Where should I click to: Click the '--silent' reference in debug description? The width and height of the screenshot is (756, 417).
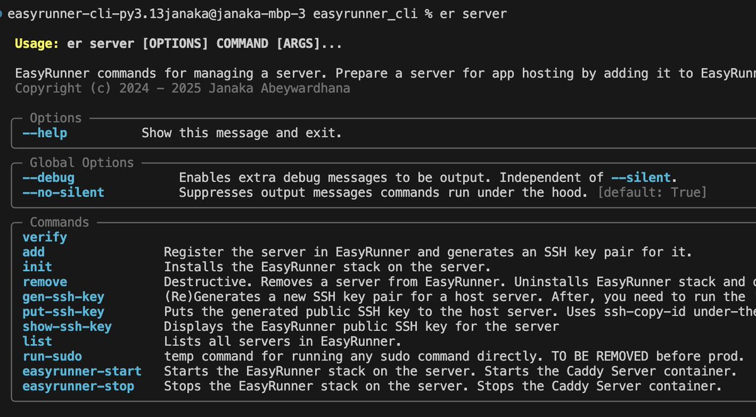[641, 177]
